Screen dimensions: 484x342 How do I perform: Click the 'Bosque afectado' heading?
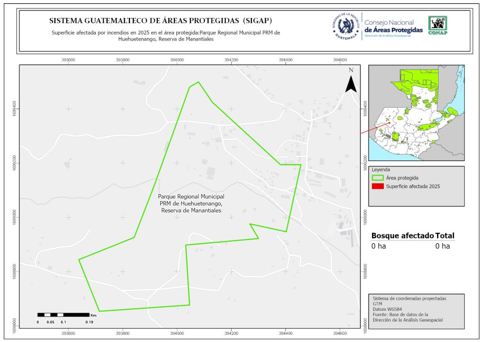click(x=402, y=236)
